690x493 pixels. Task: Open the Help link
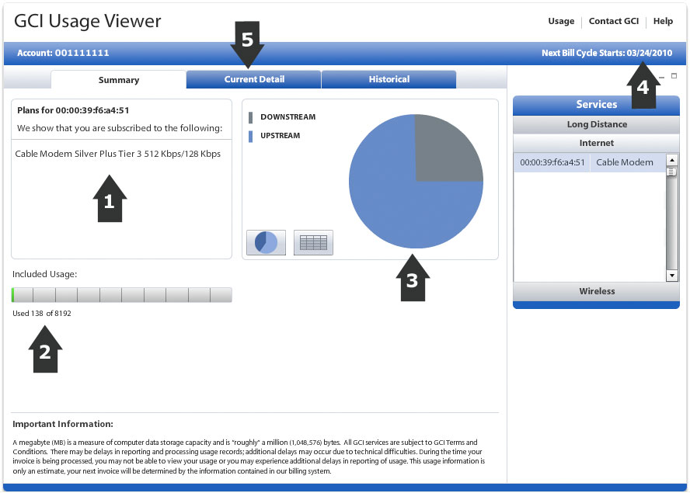[663, 21]
